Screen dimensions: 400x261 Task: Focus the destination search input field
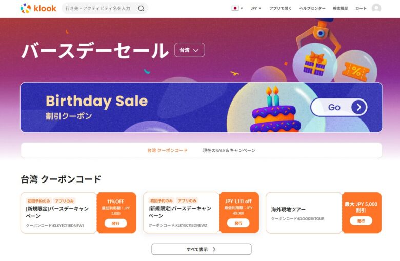[98, 8]
